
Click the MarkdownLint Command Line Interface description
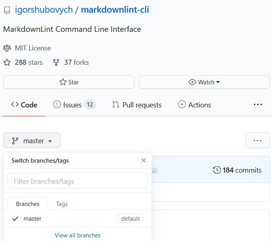click(x=72, y=29)
